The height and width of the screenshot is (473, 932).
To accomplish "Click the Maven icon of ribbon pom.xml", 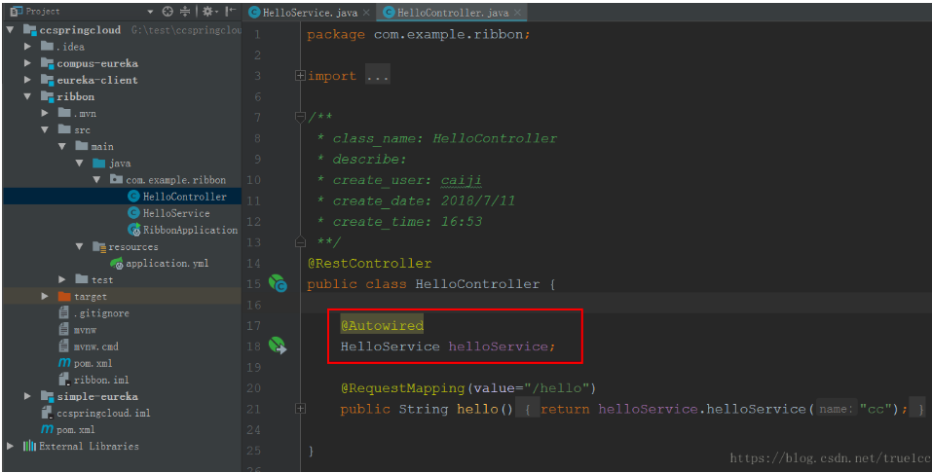I will pos(64,363).
